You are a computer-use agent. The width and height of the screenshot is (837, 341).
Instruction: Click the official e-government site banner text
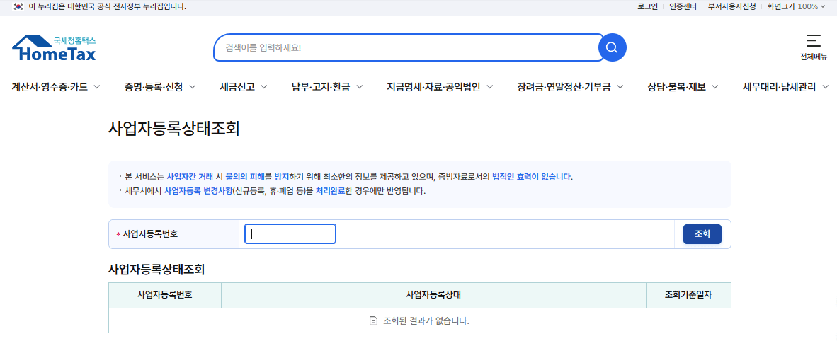pos(108,6)
